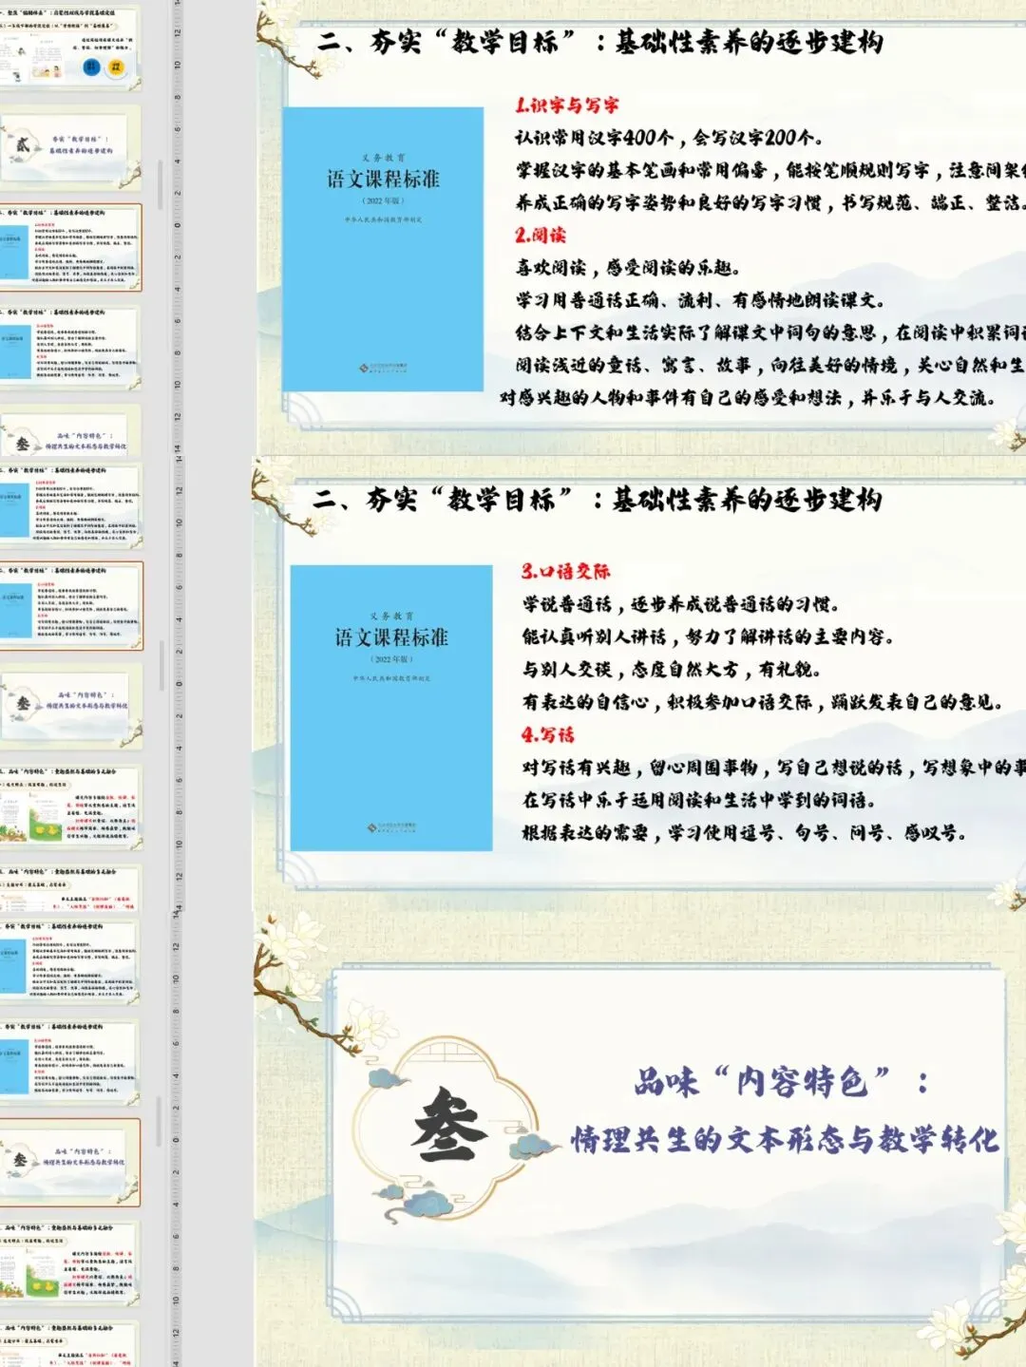Click the red heading 3.口语交际
Viewport: 1026px width, 1367px height.
(566, 571)
